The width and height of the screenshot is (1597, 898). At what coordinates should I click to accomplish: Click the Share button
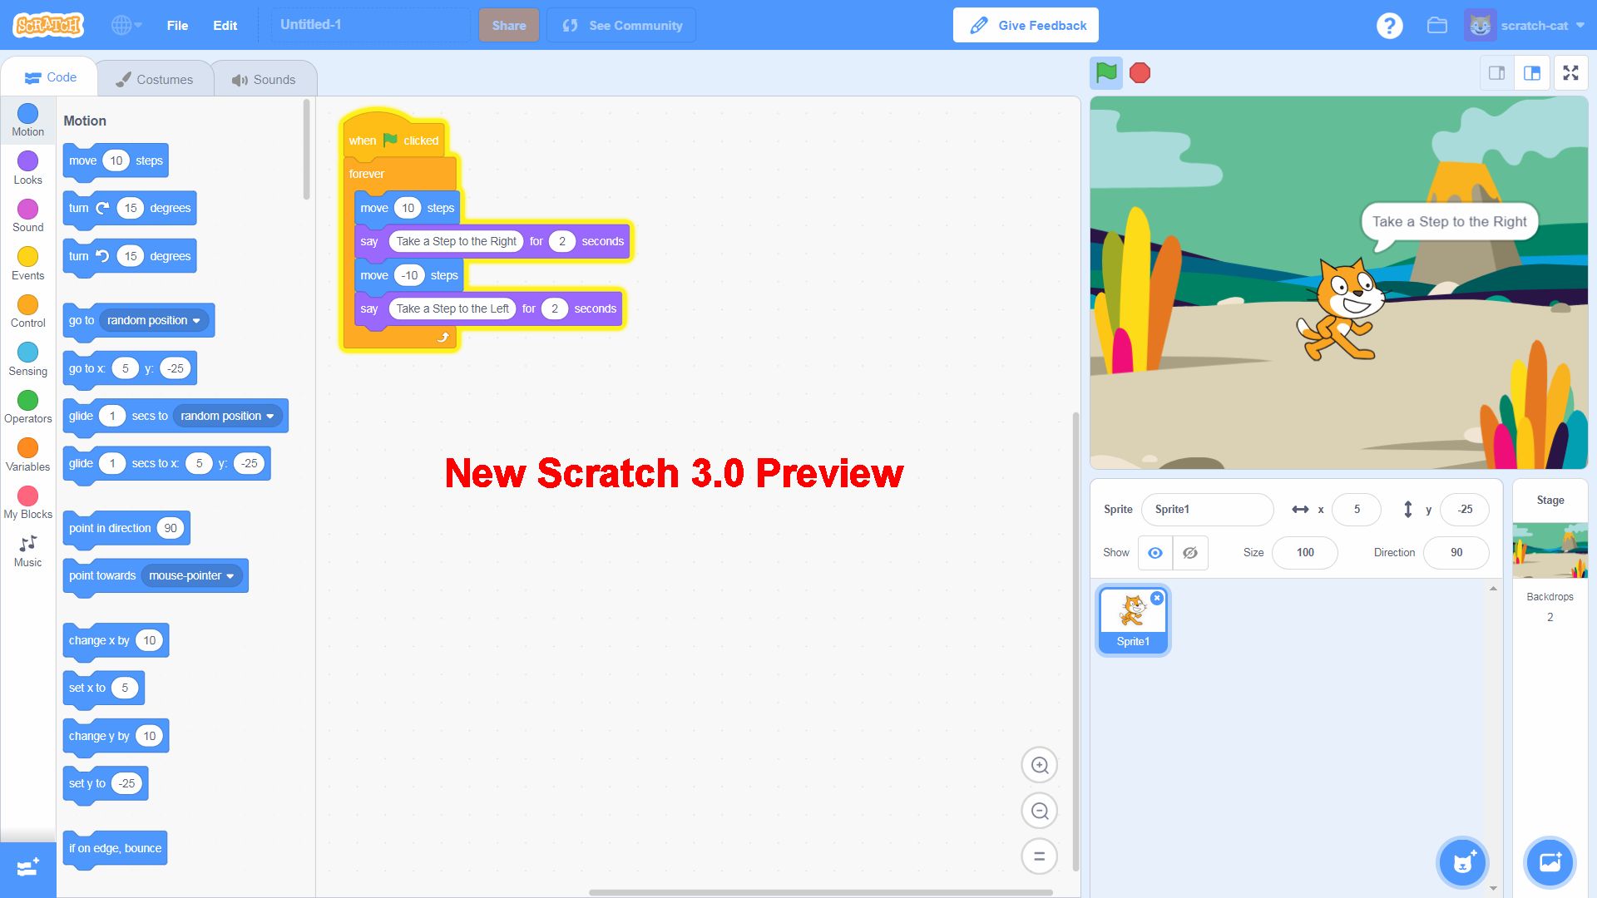click(509, 24)
